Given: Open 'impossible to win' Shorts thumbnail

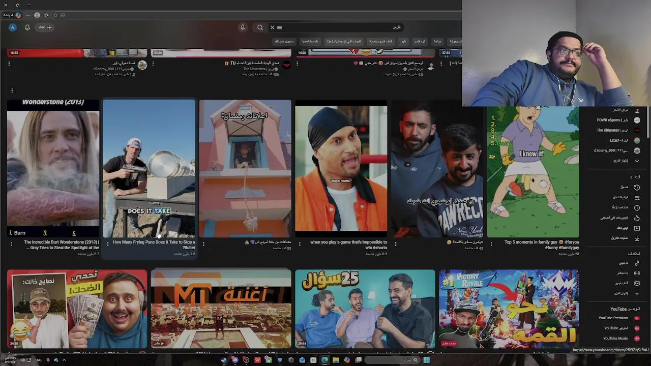Looking at the screenshot, I should pyautogui.click(x=341, y=168).
